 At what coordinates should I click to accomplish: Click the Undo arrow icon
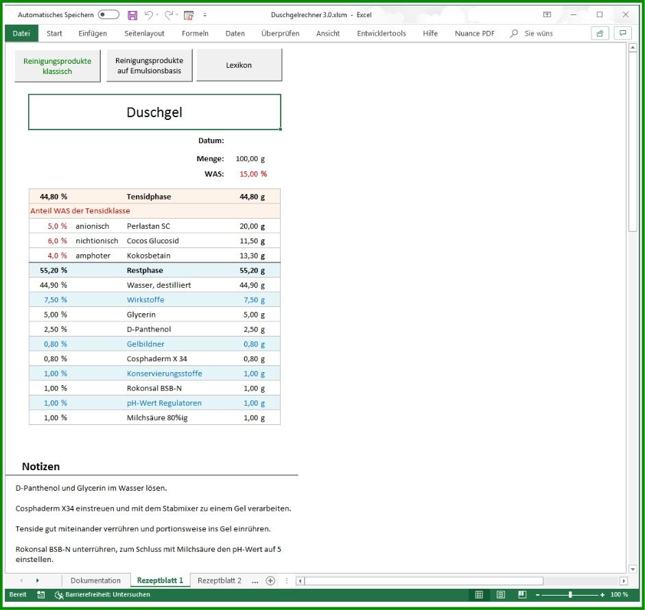pos(148,15)
